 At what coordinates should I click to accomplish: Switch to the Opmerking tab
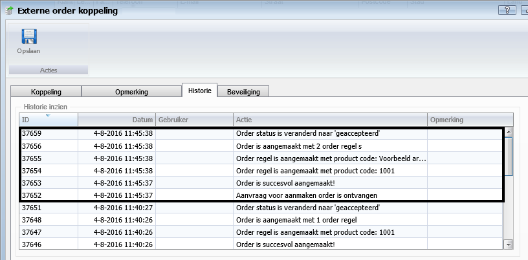131,92
